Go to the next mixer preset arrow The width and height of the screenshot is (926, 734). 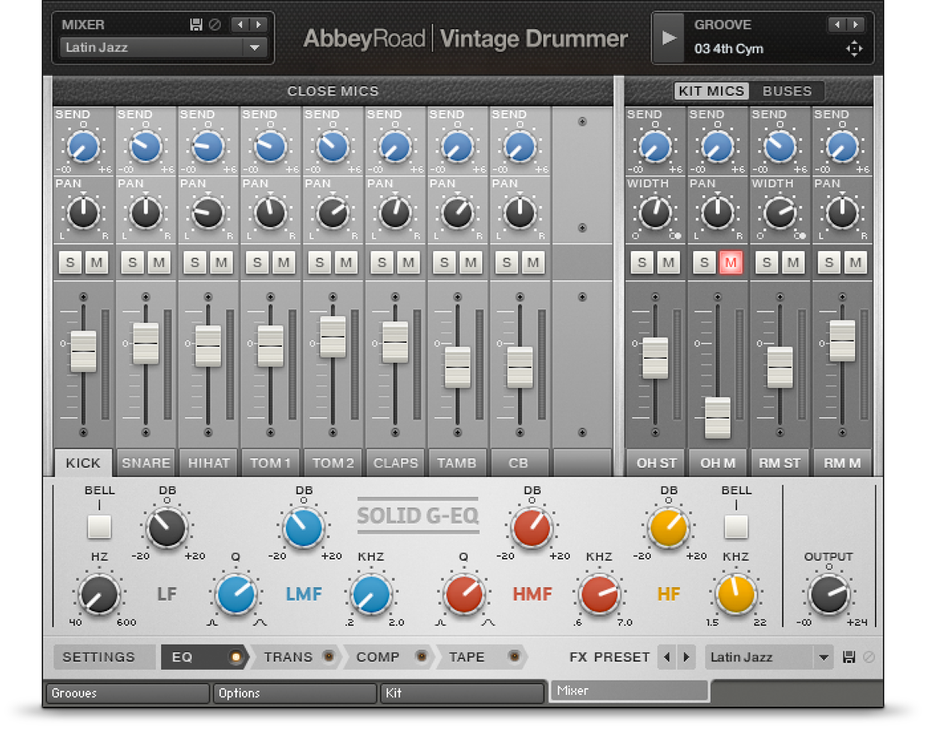pos(258,24)
